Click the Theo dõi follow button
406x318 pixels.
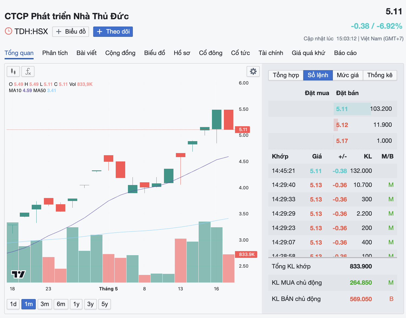tap(113, 32)
